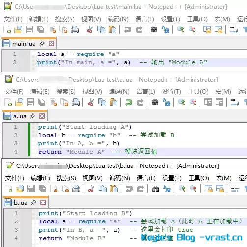Open 编辑(E) menu in main.lua window
247x247 pixels.
click(x=39, y=19)
